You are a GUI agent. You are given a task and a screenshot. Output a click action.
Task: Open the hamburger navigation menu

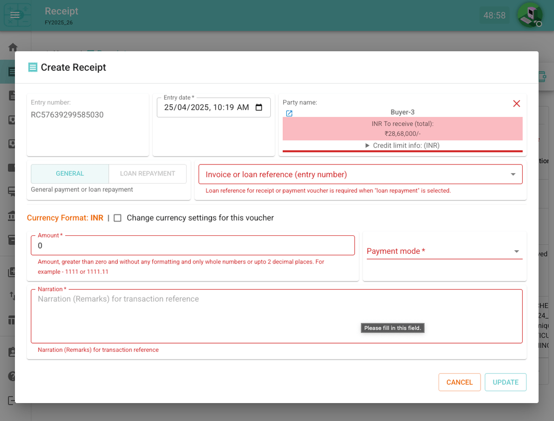coord(15,15)
